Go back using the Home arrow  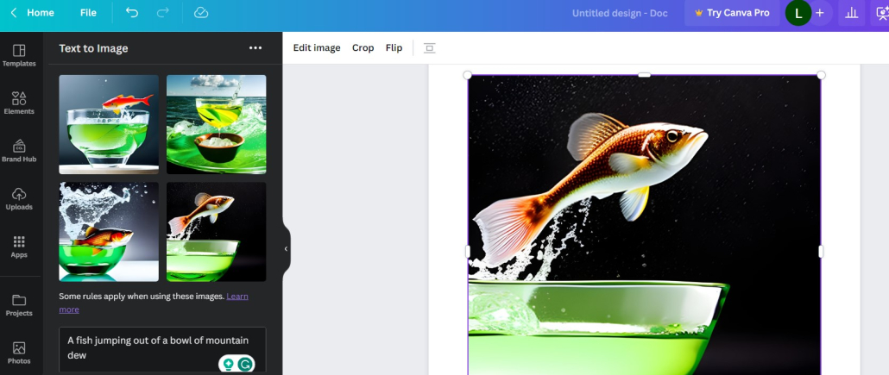(x=14, y=12)
